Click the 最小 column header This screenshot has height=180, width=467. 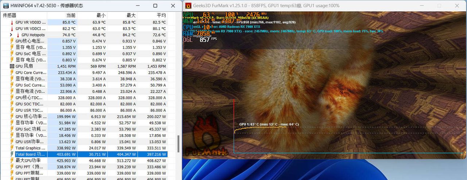101,15
